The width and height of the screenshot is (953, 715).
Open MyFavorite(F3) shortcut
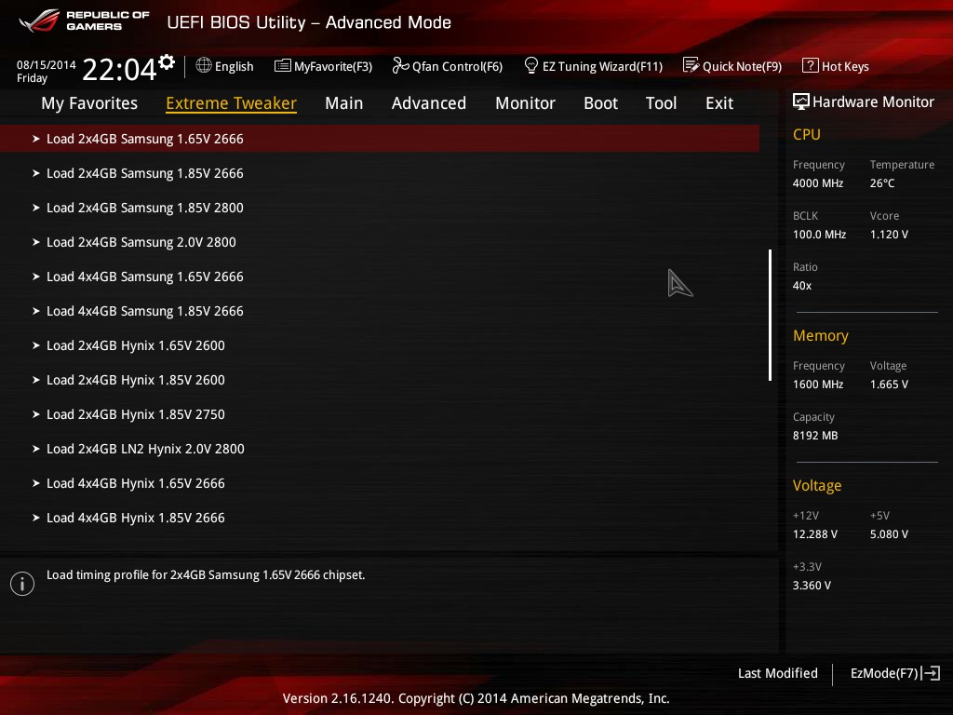pyautogui.click(x=332, y=66)
